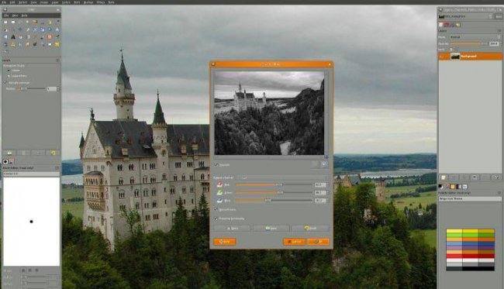Viewport: 504px width, 289px height.
Task: Click the zoom-in icon beside Preview checkbox
Action: point(325,164)
